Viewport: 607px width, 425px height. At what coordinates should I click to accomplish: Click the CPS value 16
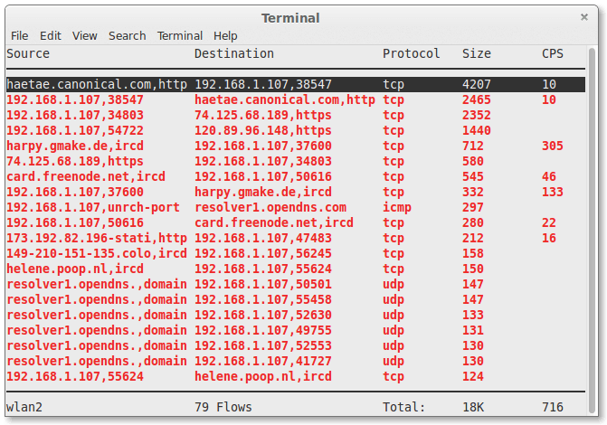tap(549, 238)
